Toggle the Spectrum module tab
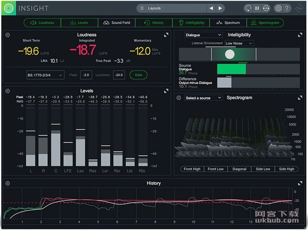The image size is (308, 230). pyautogui.click(x=228, y=23)
